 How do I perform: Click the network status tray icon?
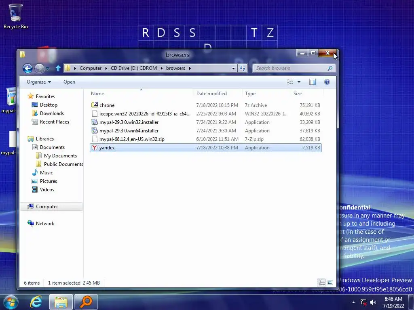[x=363, y=302]
